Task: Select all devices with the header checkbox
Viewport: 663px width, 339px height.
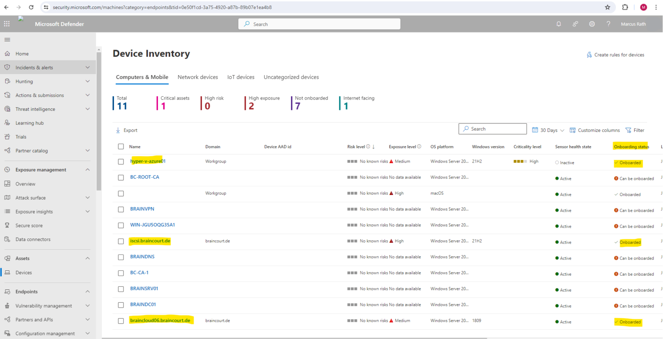Action: (121, 146)
